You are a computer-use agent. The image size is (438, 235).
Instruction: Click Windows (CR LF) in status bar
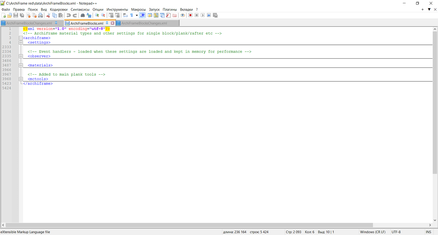pyautogui.click(x=373, y=232)
